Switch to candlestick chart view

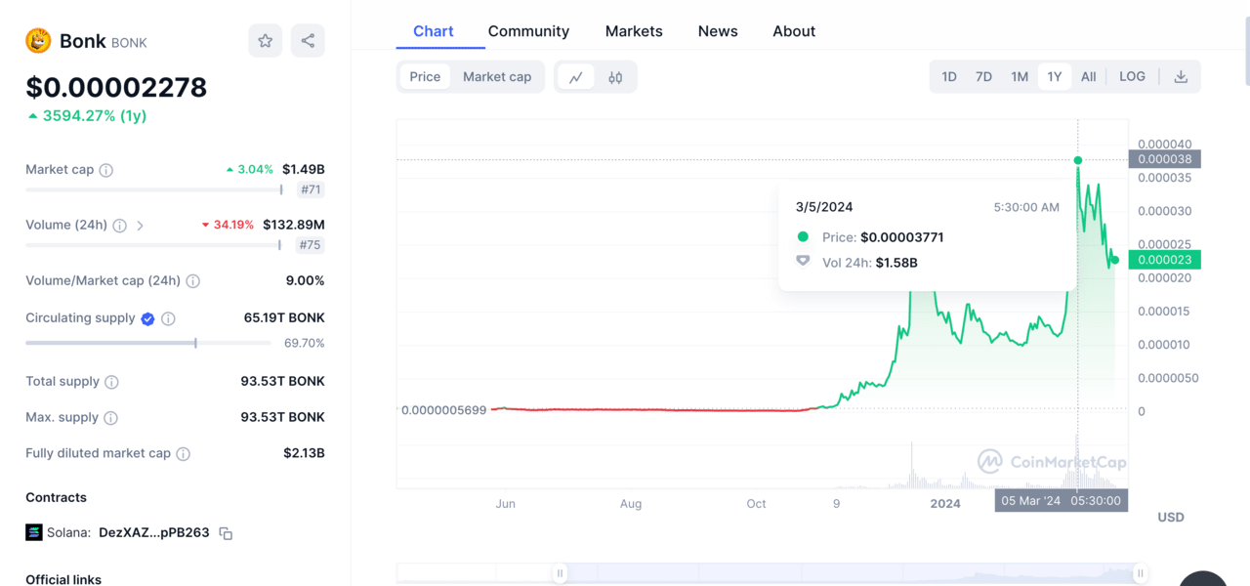(615, 77)
